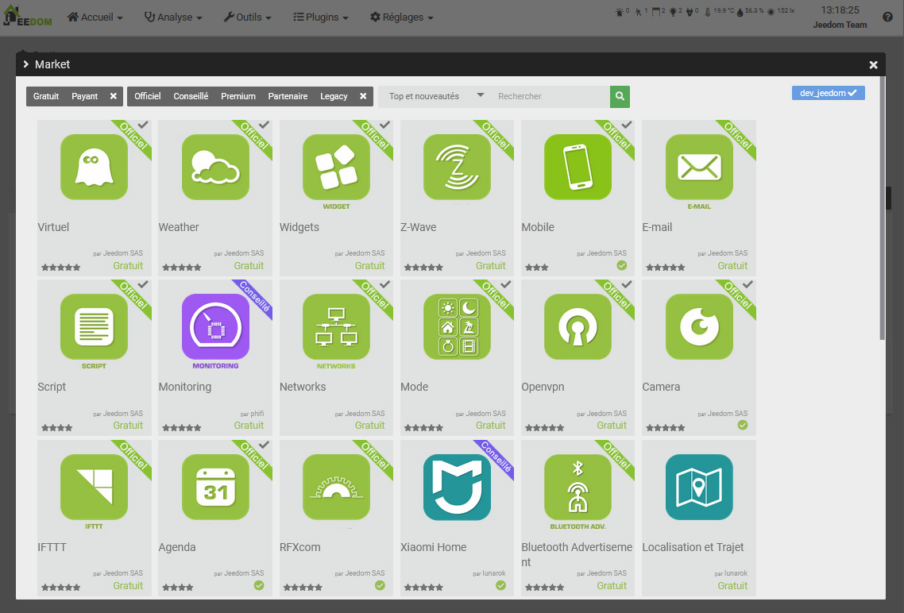
Task: Click Gratuit price on Virtuel card
Action: pyautogui.click(x=128, y=265)
